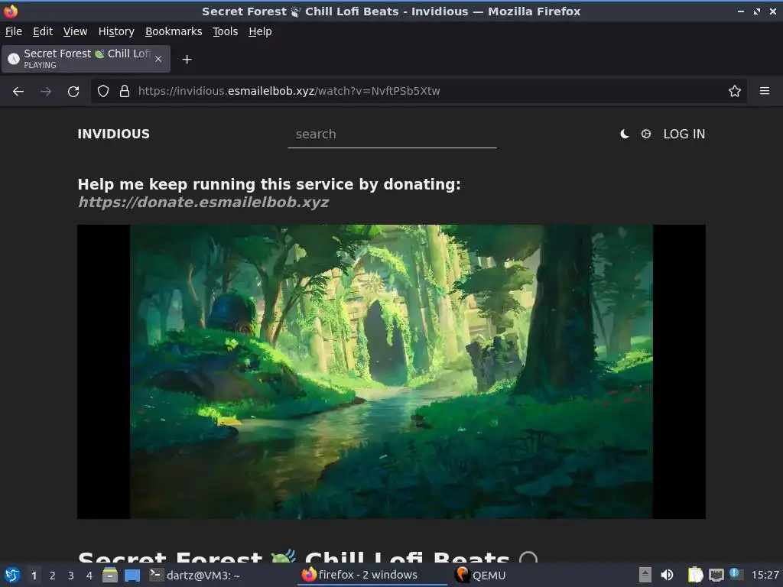Reload the current page
This screenshot has width=783, height=587.
pos(73,92)
